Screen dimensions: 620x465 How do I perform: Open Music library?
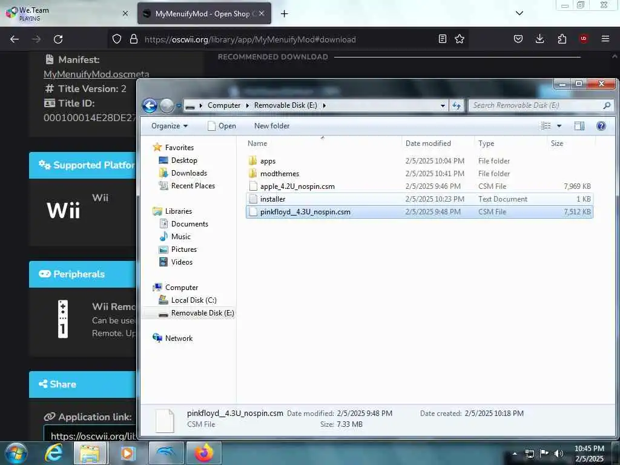(x=180, y=237)
